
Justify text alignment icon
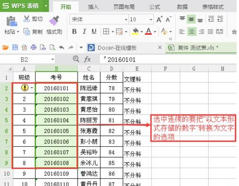(x=210, y=32)
